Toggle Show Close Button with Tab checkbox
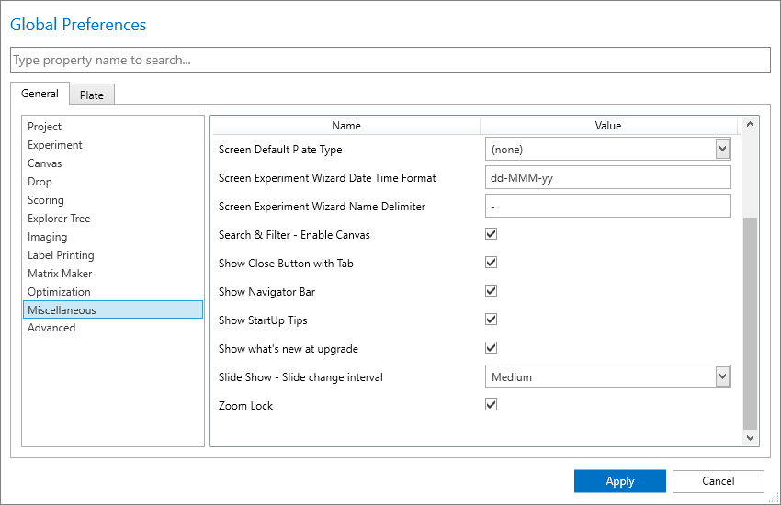The width and height of the screenshot is (781, 505). (491, 263)
